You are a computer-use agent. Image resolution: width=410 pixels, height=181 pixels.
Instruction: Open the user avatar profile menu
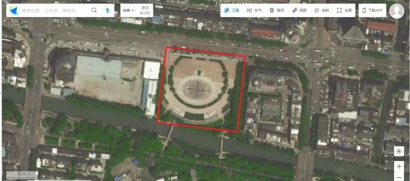[396, 11]
